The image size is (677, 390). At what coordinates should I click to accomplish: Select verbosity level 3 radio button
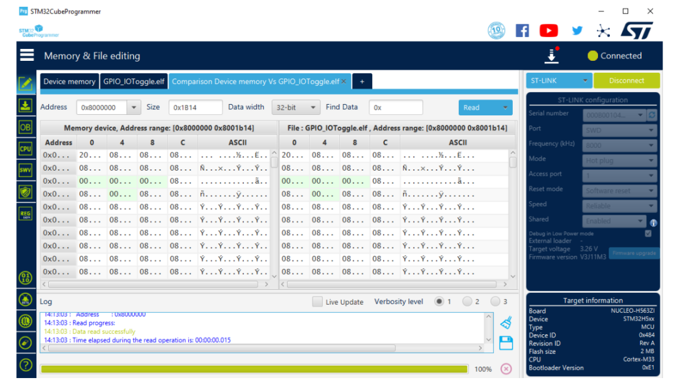(x=495, y=302)
